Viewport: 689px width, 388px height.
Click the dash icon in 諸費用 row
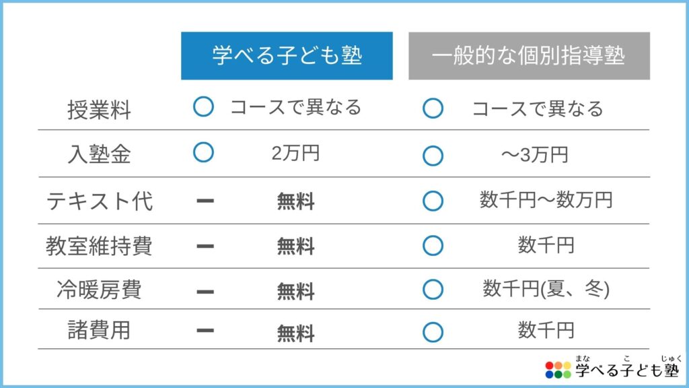pos(205,331)
